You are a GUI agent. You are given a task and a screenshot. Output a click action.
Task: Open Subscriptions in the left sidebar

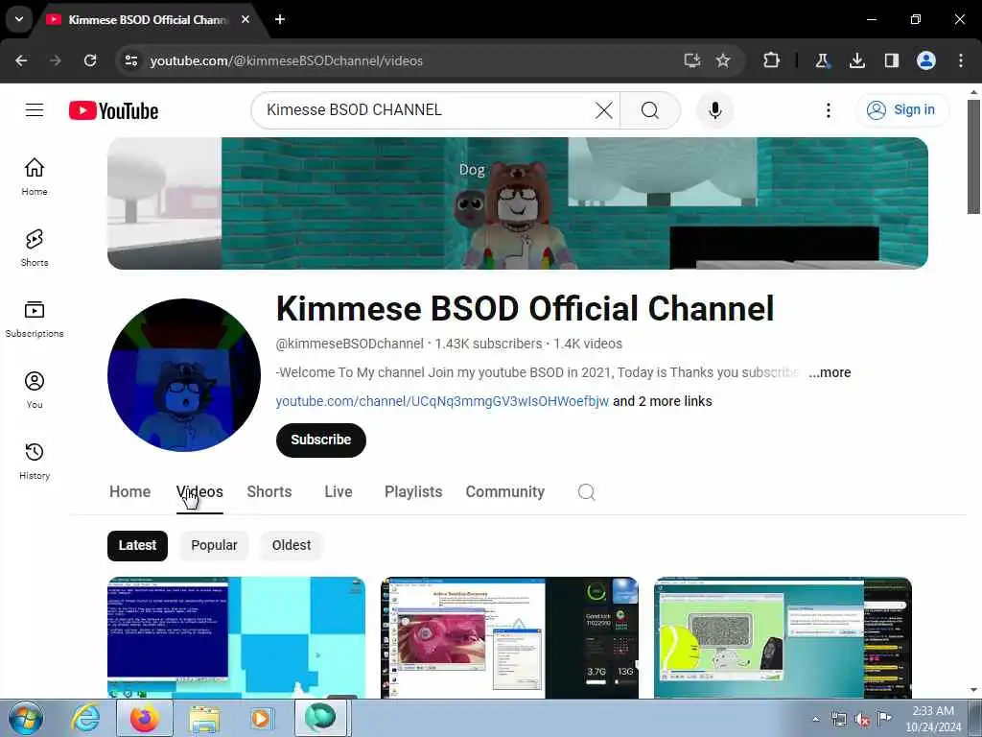coord(35,319)
